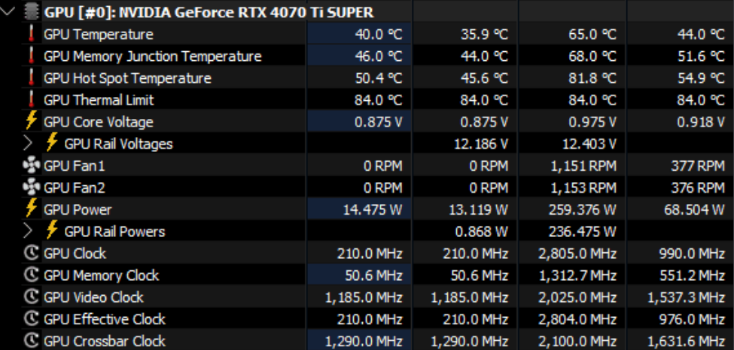Click lightning bolt icon beside GPU Core Voltage
Screen dimensions: 734x350
[31, 122]
